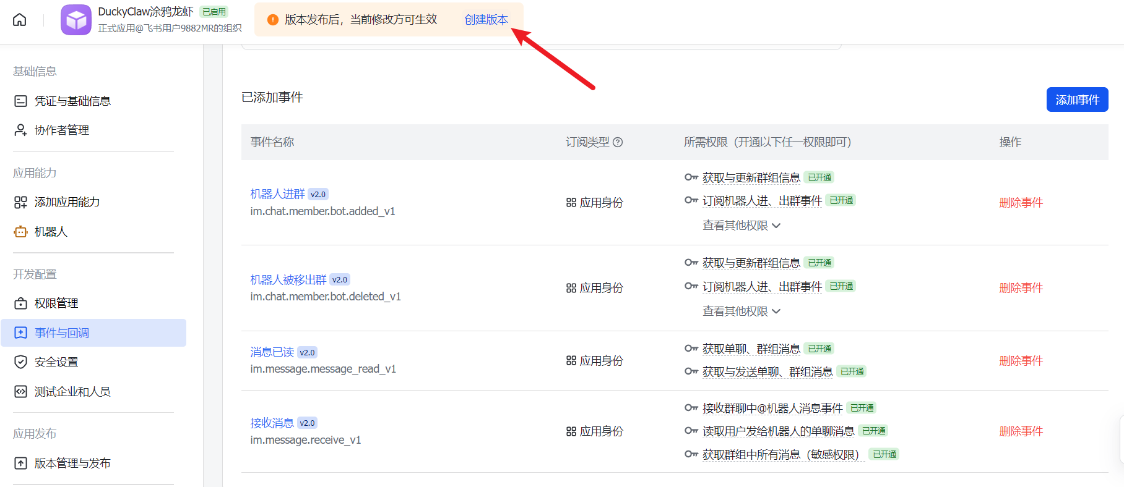Viewport: 1124px width, 487px height.
Task: Go to 版本管理与发布 menu item
Action: click(x=72, y=464)
